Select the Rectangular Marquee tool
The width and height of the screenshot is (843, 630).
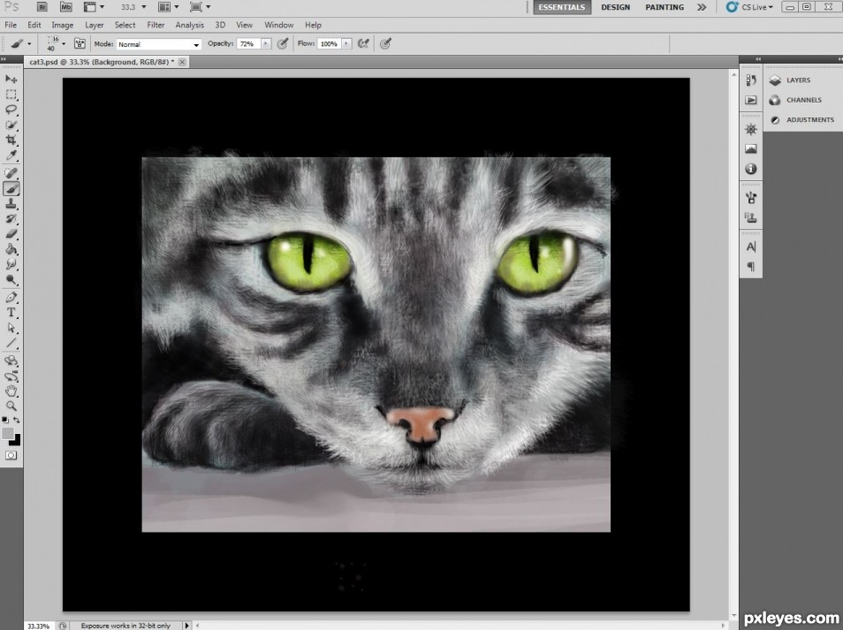(11, 95)
